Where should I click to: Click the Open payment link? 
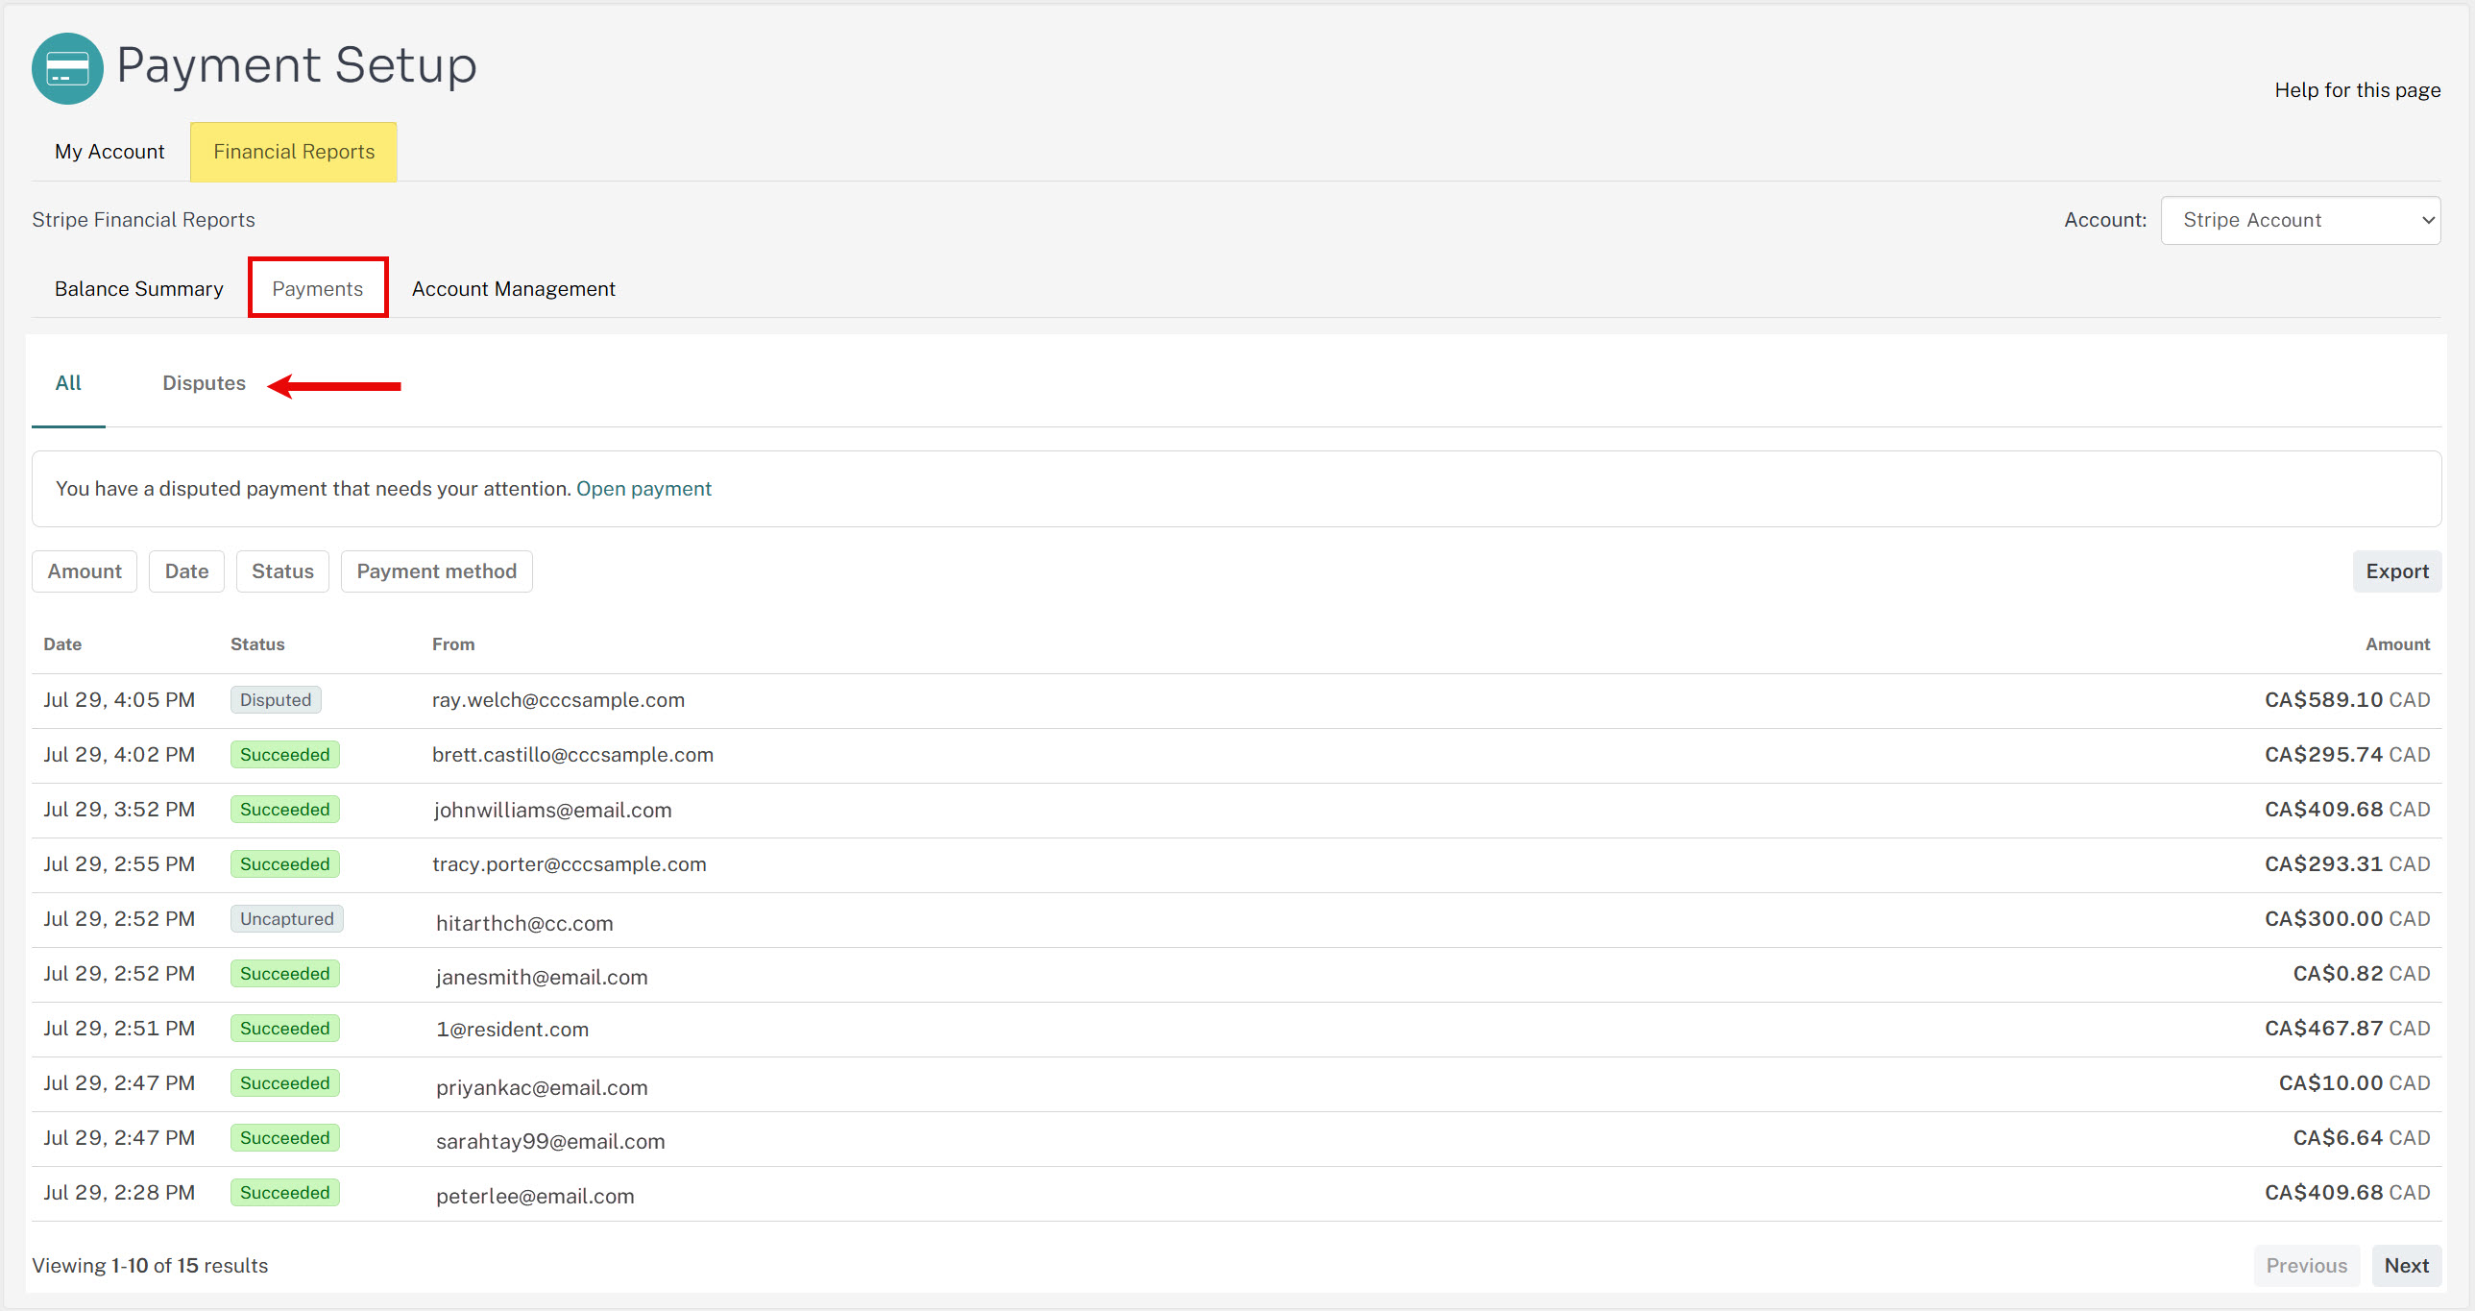643,488
